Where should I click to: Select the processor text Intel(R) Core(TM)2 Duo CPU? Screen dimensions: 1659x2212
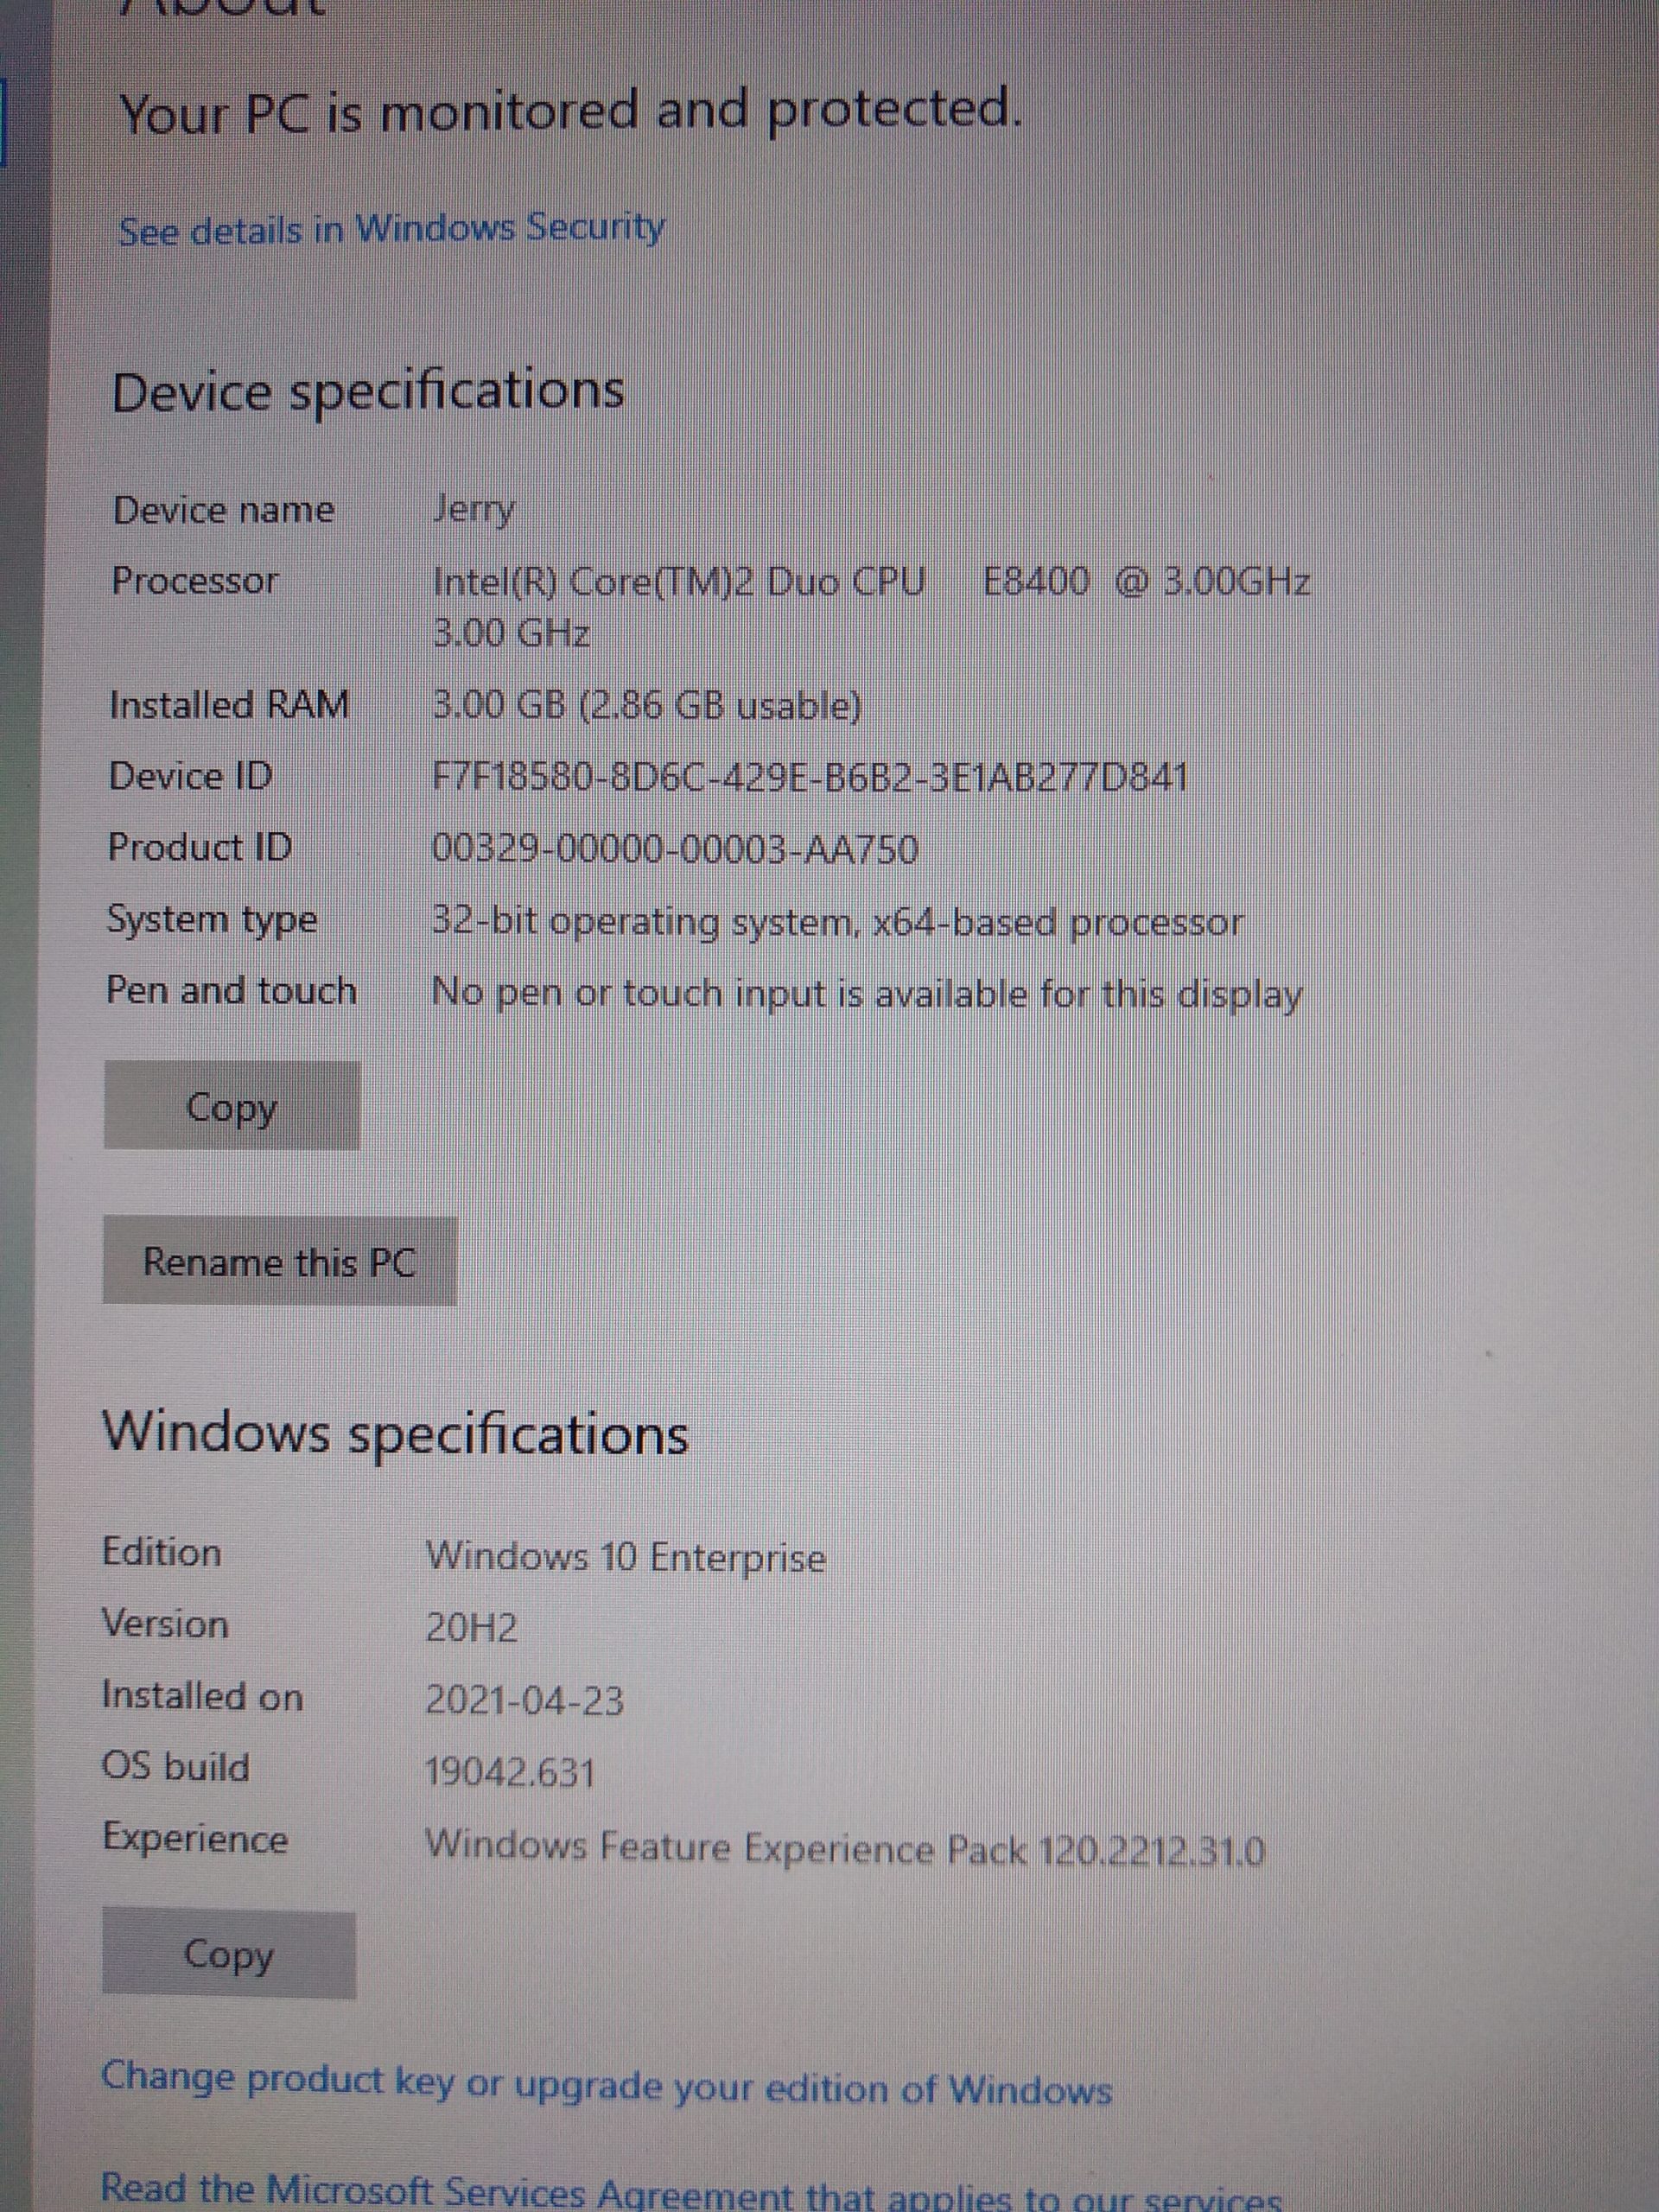coord(679,581)
